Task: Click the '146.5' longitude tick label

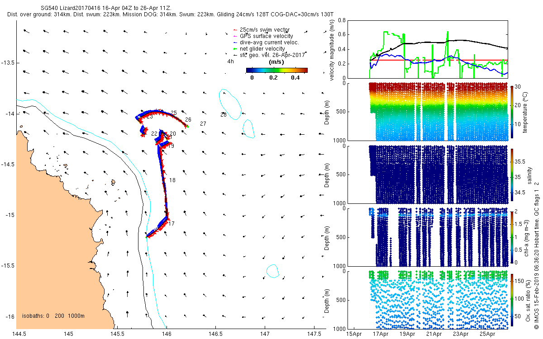Action: tap(215, 334)
